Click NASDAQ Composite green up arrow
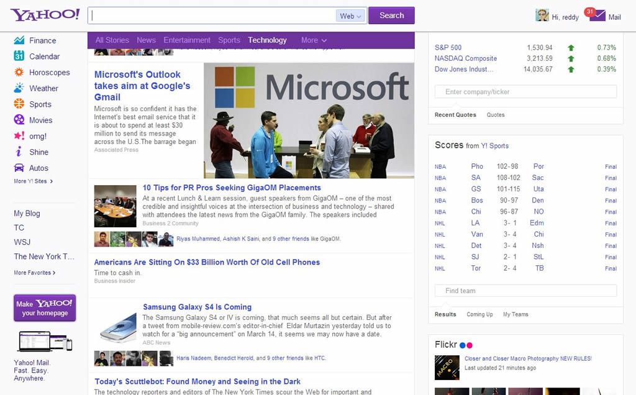636x395 pixels. click(571, 59)
